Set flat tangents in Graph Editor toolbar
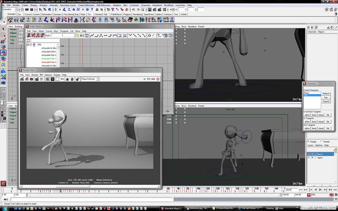Image resolution: width=338 pixels, height=211 pixels. (106, 36)
